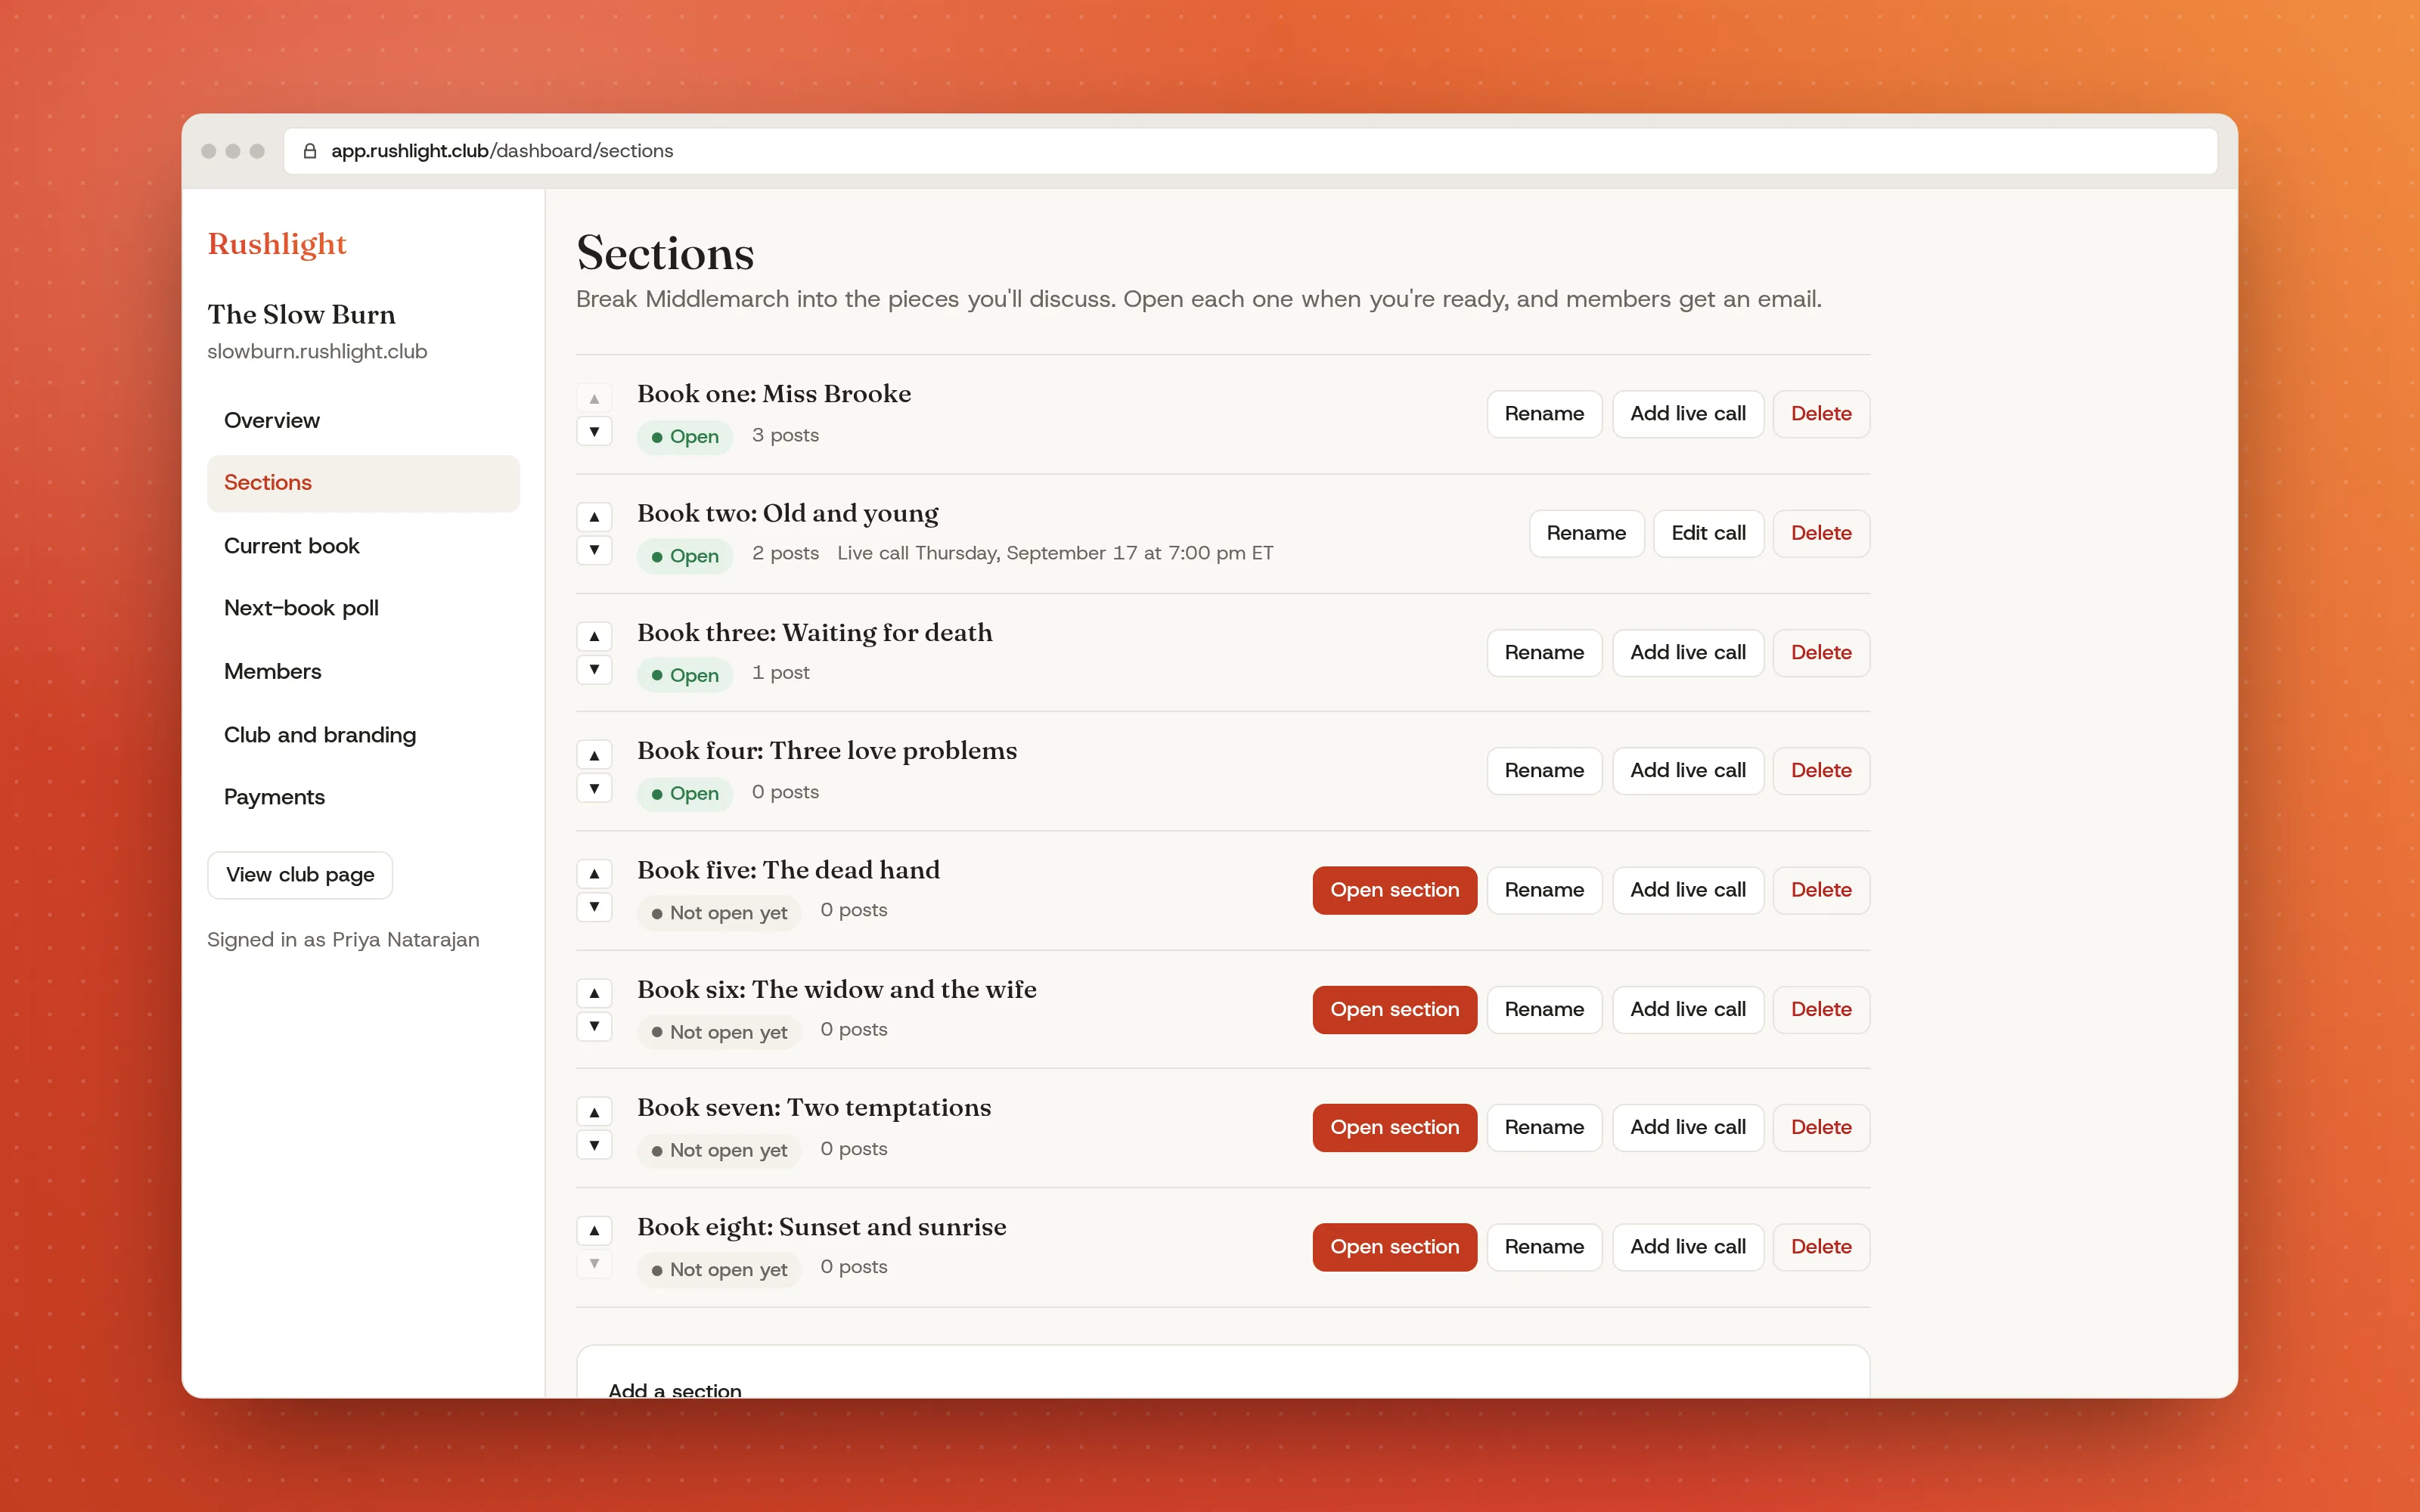2420x1512 pixels.
Task: Add live call to Book seven
Action: 1688,1127
